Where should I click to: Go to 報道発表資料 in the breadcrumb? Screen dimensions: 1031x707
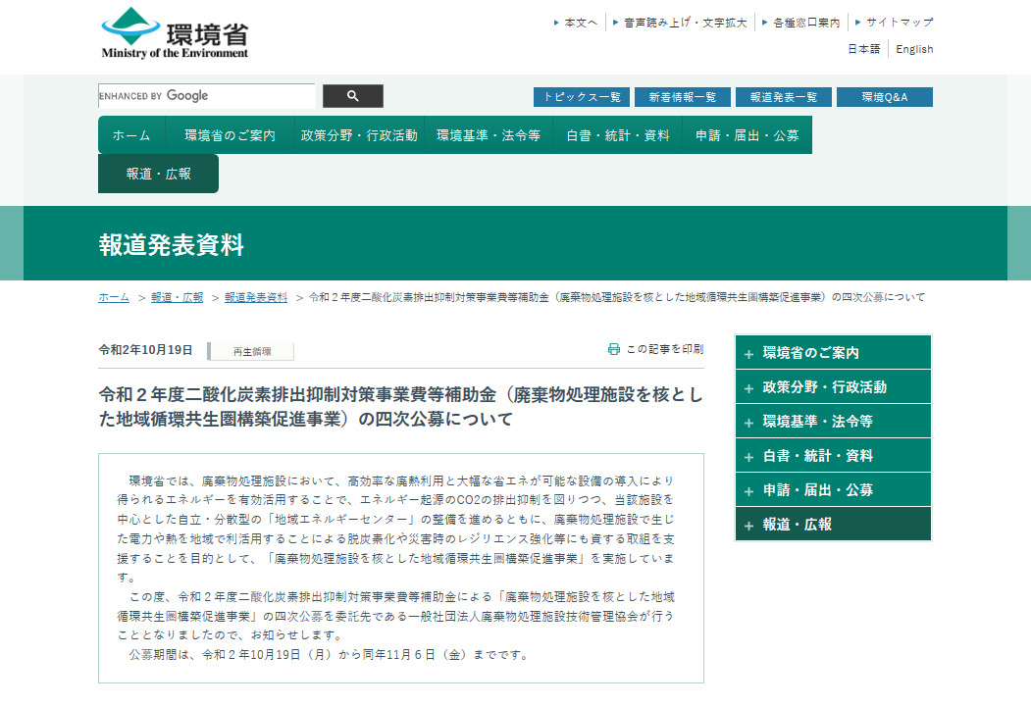(x=256, y=297)
